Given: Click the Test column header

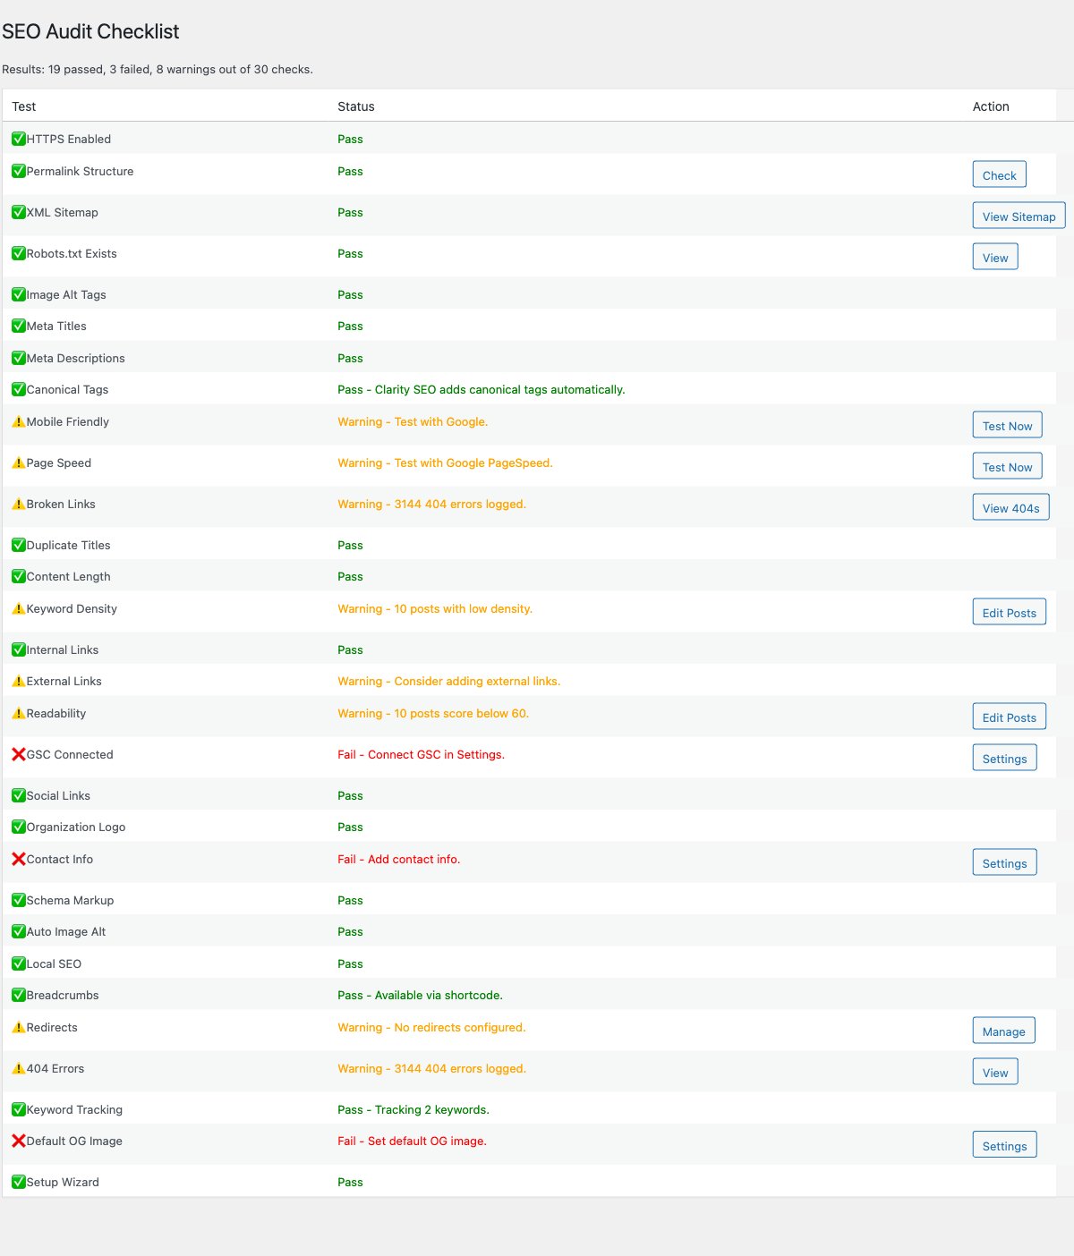Looking at the screenshot, I should pyautogui.click(x=24, y=106).
